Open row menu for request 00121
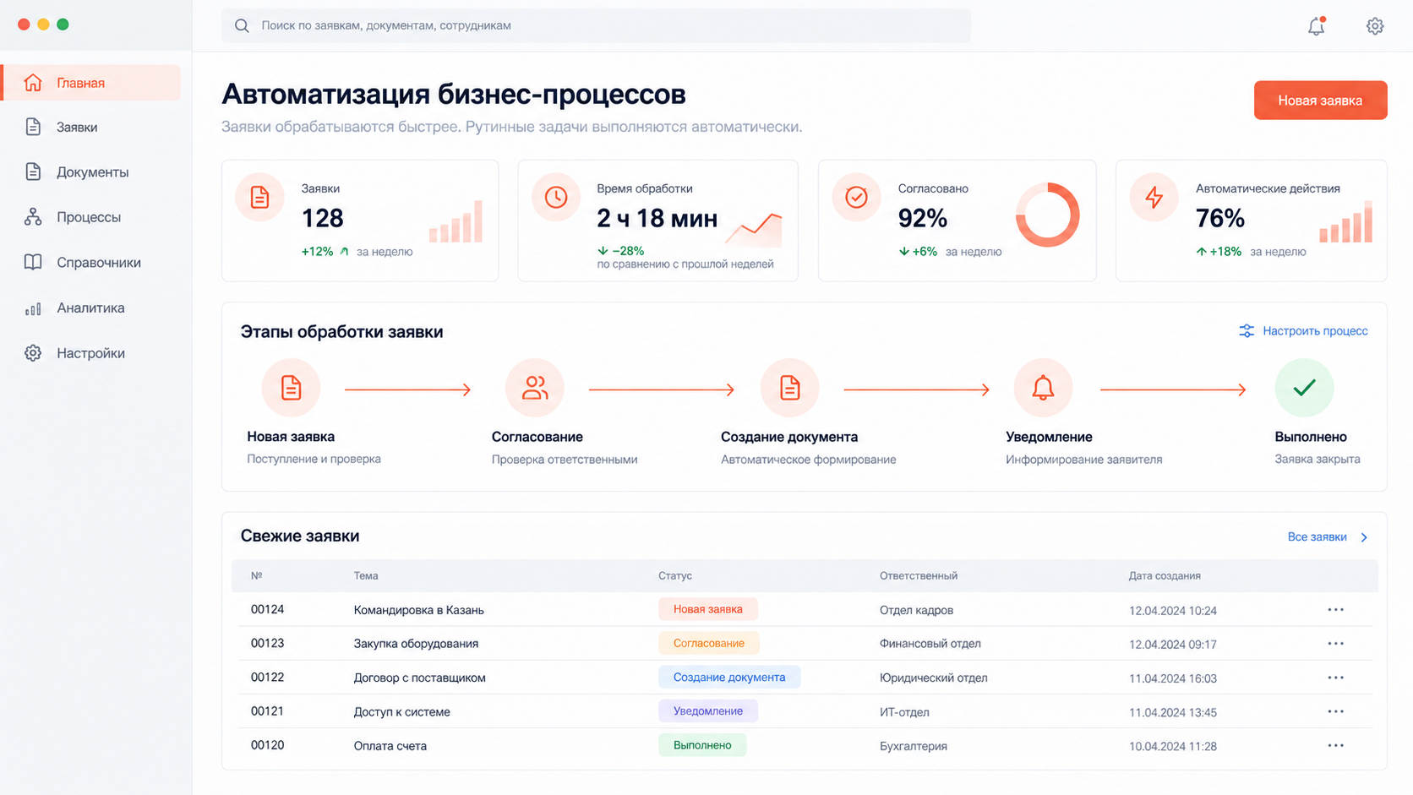1413x795 pixels. pos(1335,711)
